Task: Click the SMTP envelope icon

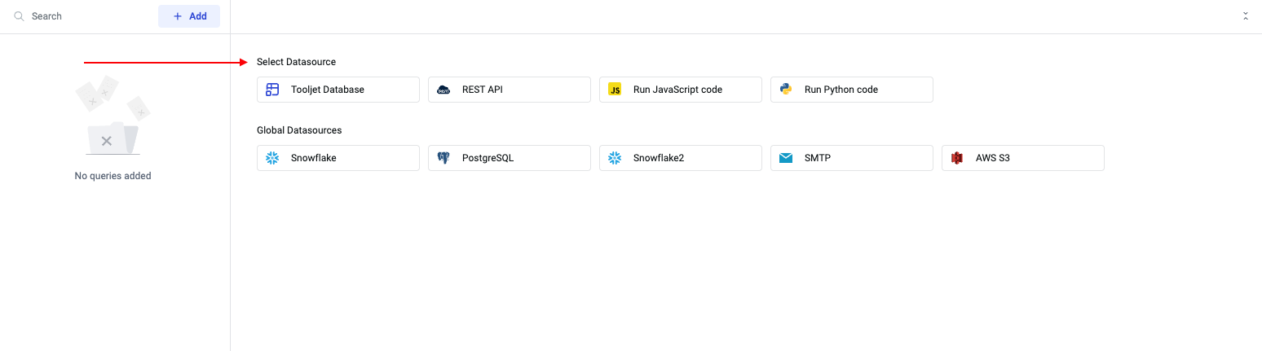Action: click(786, 158)
